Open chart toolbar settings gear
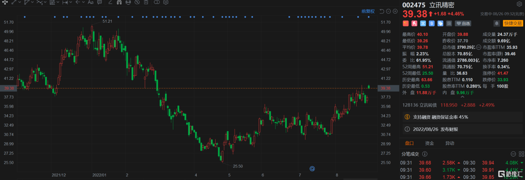 (166, 2)
